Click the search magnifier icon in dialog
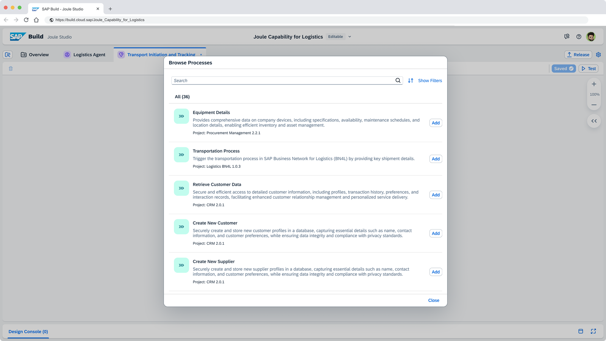This screenshot has height=341, width=606. (x=398, y=80)
